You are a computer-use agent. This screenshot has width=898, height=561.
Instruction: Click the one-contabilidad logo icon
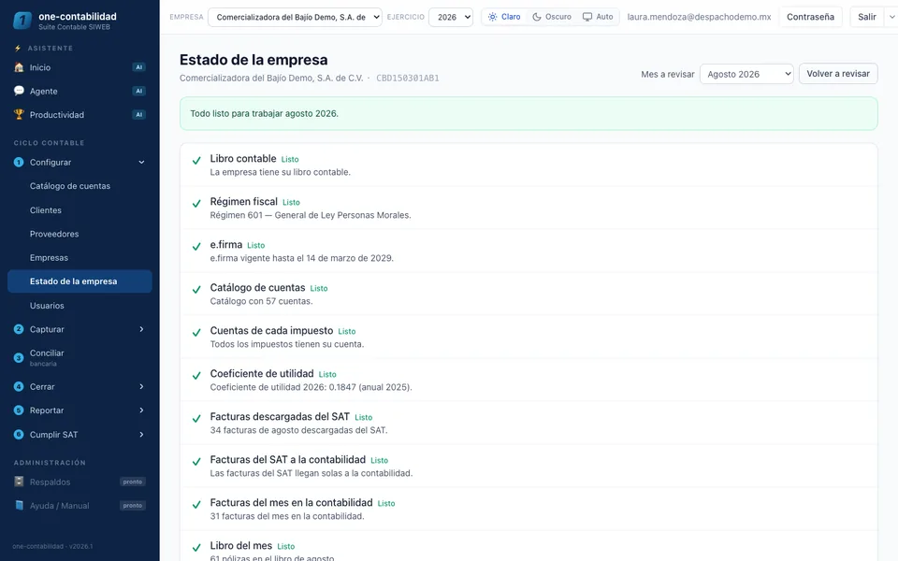click(x=22, y=21)
